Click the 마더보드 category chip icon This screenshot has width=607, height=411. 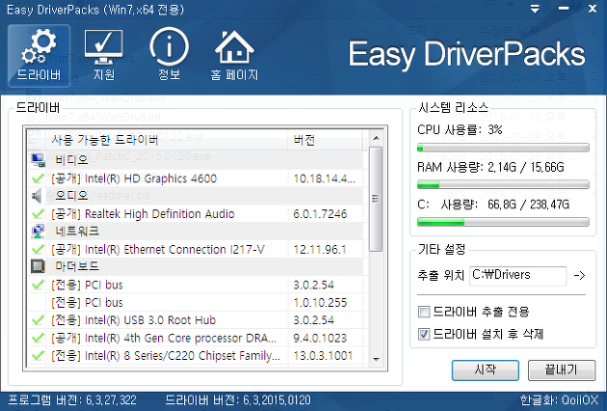(x=38, y=266)
